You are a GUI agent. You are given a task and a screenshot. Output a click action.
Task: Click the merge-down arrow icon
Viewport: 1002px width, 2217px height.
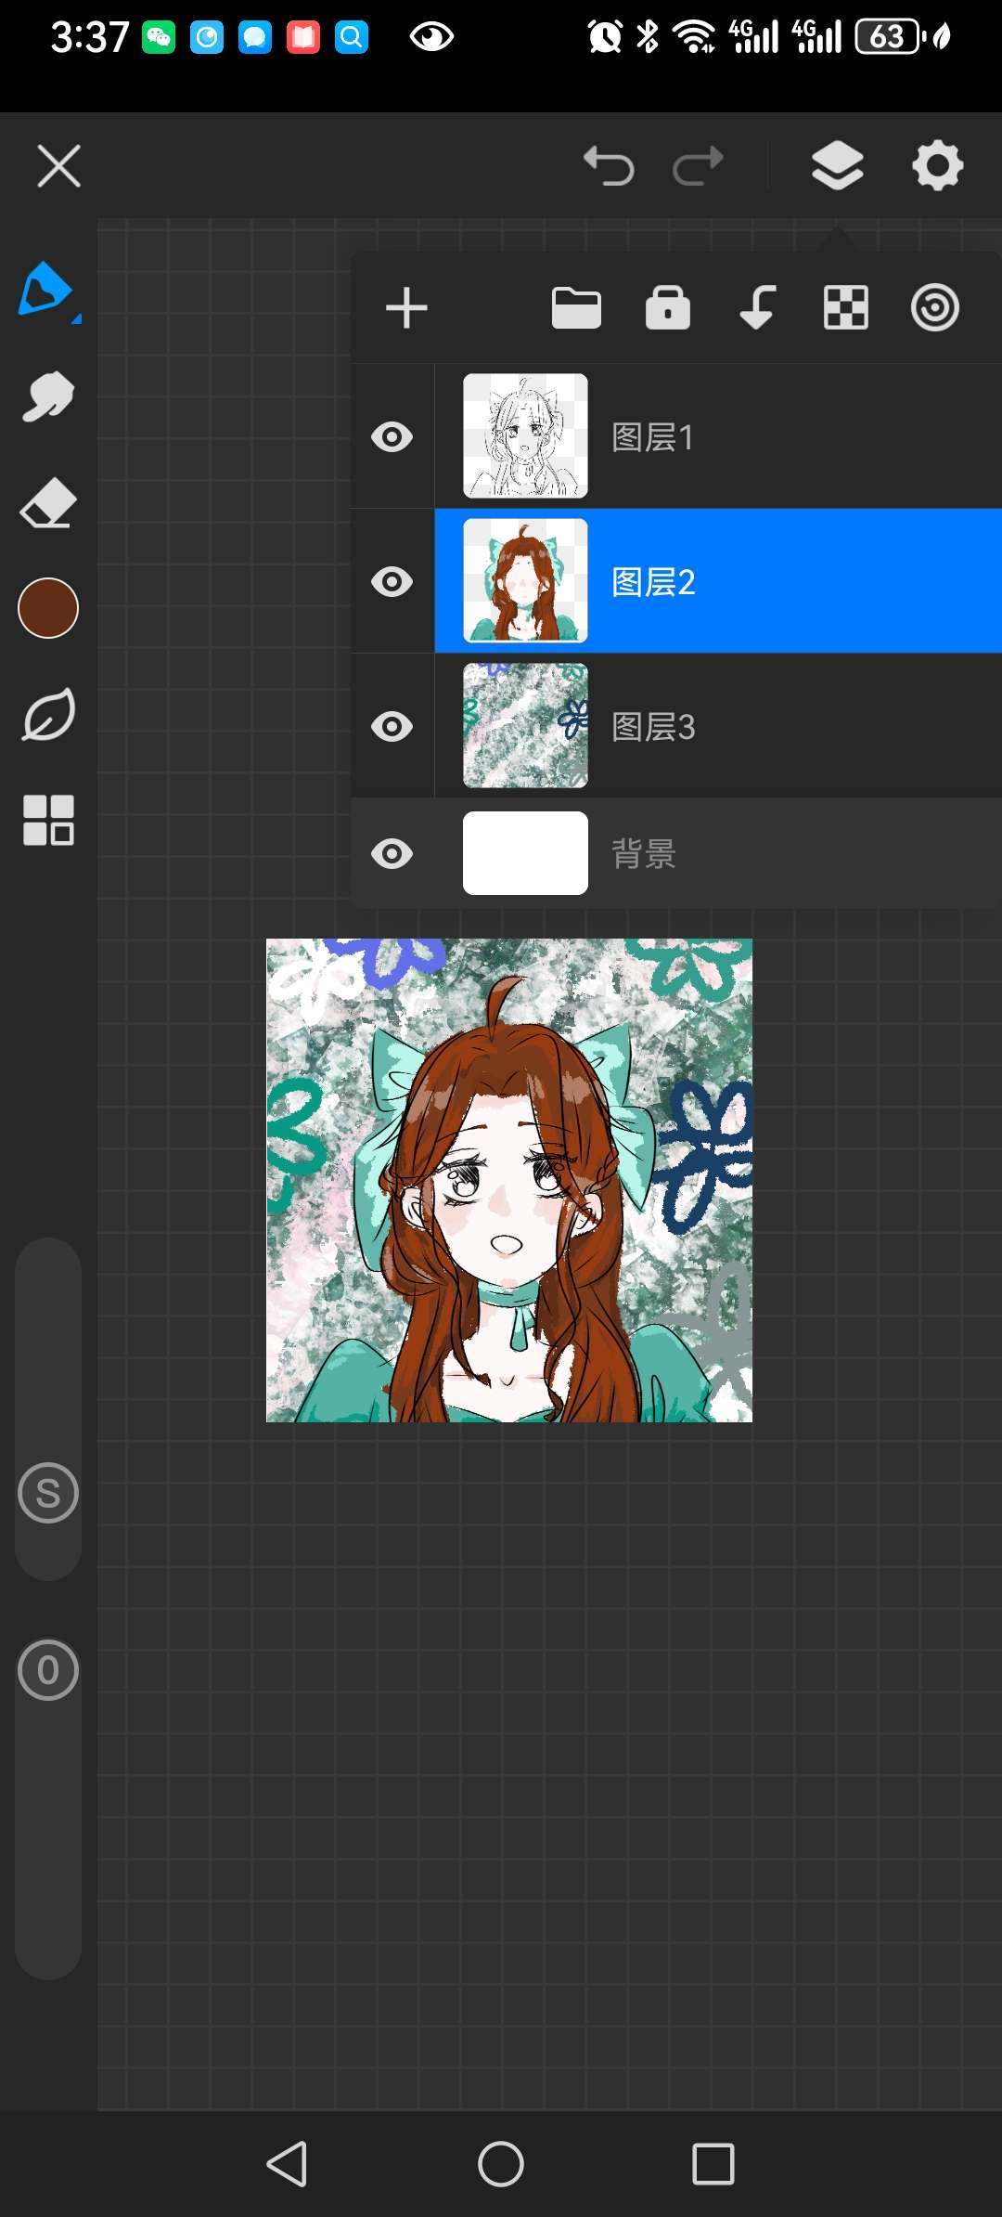coord(757,308)
